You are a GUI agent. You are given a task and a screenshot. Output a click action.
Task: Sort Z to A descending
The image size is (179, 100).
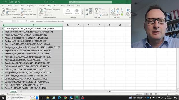[x=87, y=14]
